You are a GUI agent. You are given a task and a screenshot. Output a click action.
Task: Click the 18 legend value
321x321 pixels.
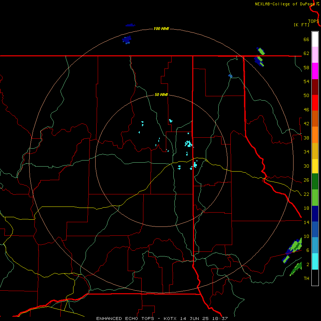click(x=306, y=208)
